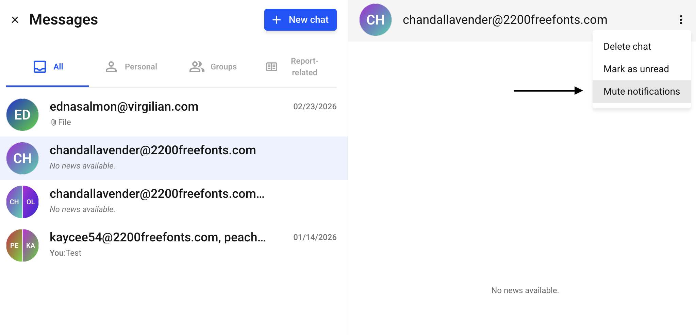Click the ED avatar for ednasalmon

coord(22,115)
